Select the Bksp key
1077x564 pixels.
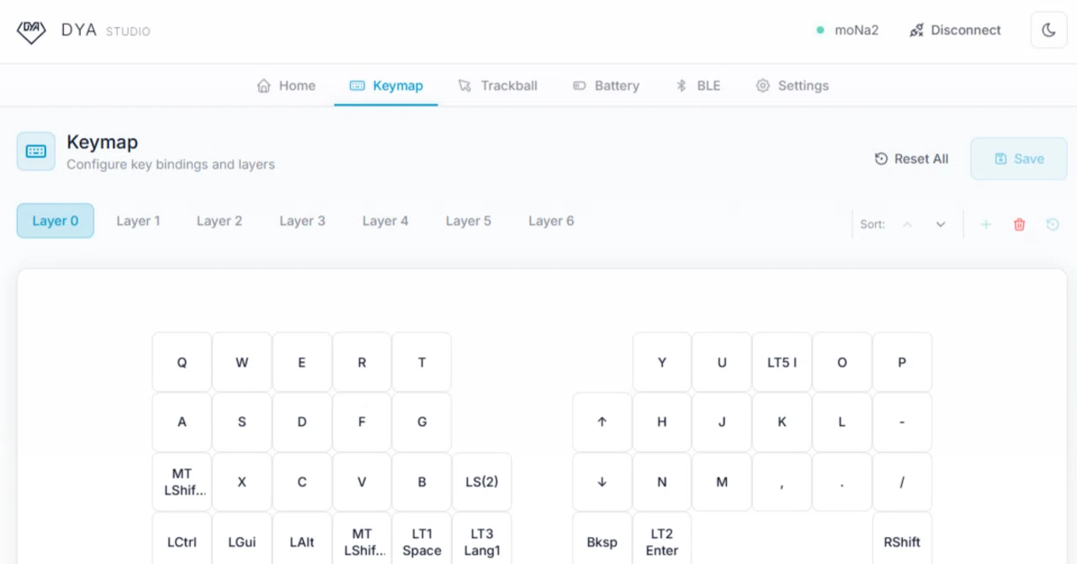pyautogui.click(x=602, y=539)
